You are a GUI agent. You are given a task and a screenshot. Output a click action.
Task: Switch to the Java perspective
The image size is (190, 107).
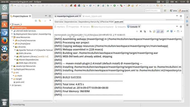(x=173, y=11)
